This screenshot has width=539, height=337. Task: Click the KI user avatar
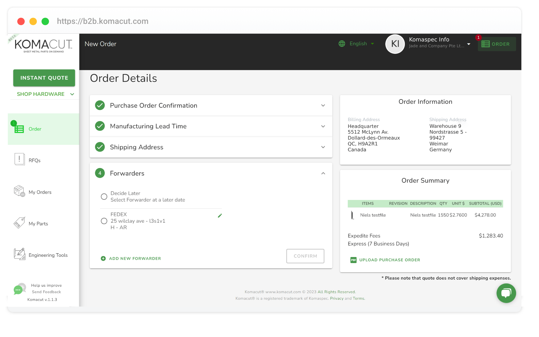tap(395, 44)
